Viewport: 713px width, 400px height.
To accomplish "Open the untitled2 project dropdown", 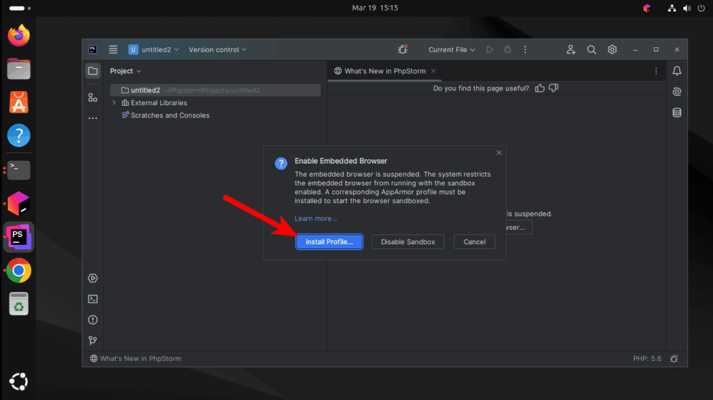I will (x=153, y=49).
